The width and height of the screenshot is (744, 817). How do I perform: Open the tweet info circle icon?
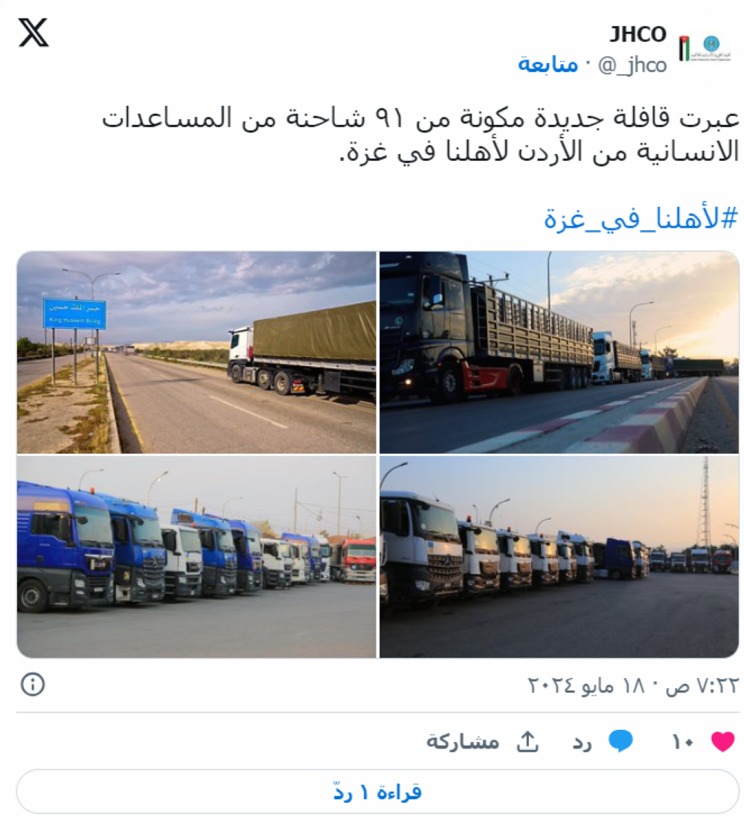(x=33, y=684)
